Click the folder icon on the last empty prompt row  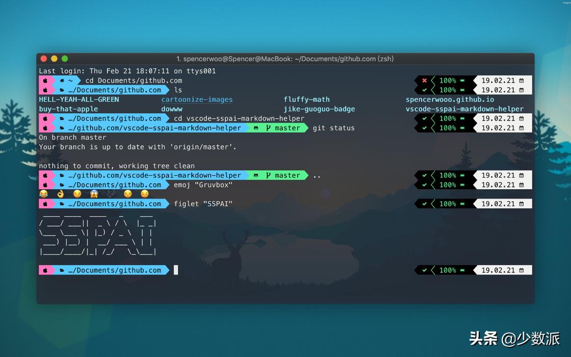[62, 270]
